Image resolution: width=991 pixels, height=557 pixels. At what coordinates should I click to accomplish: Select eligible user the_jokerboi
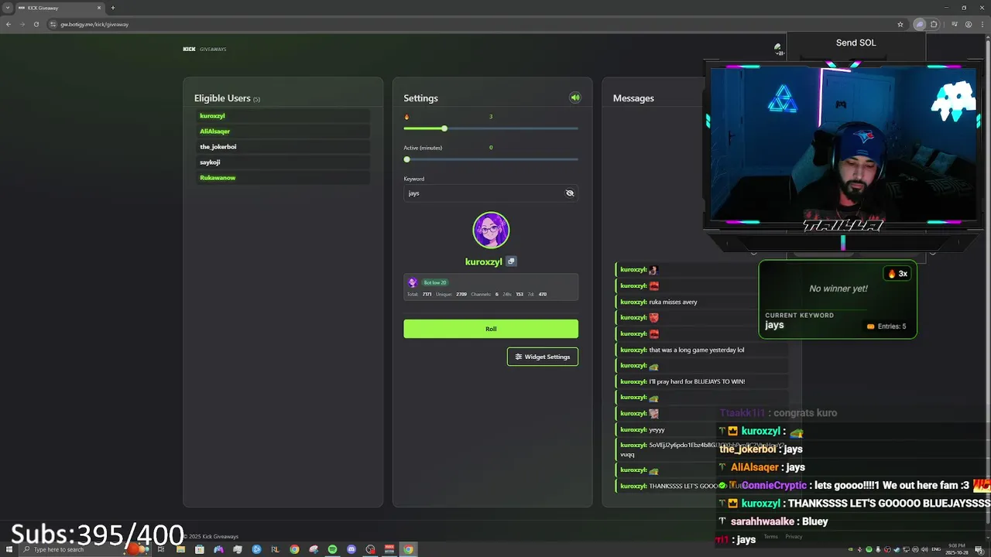click(283, 147)
